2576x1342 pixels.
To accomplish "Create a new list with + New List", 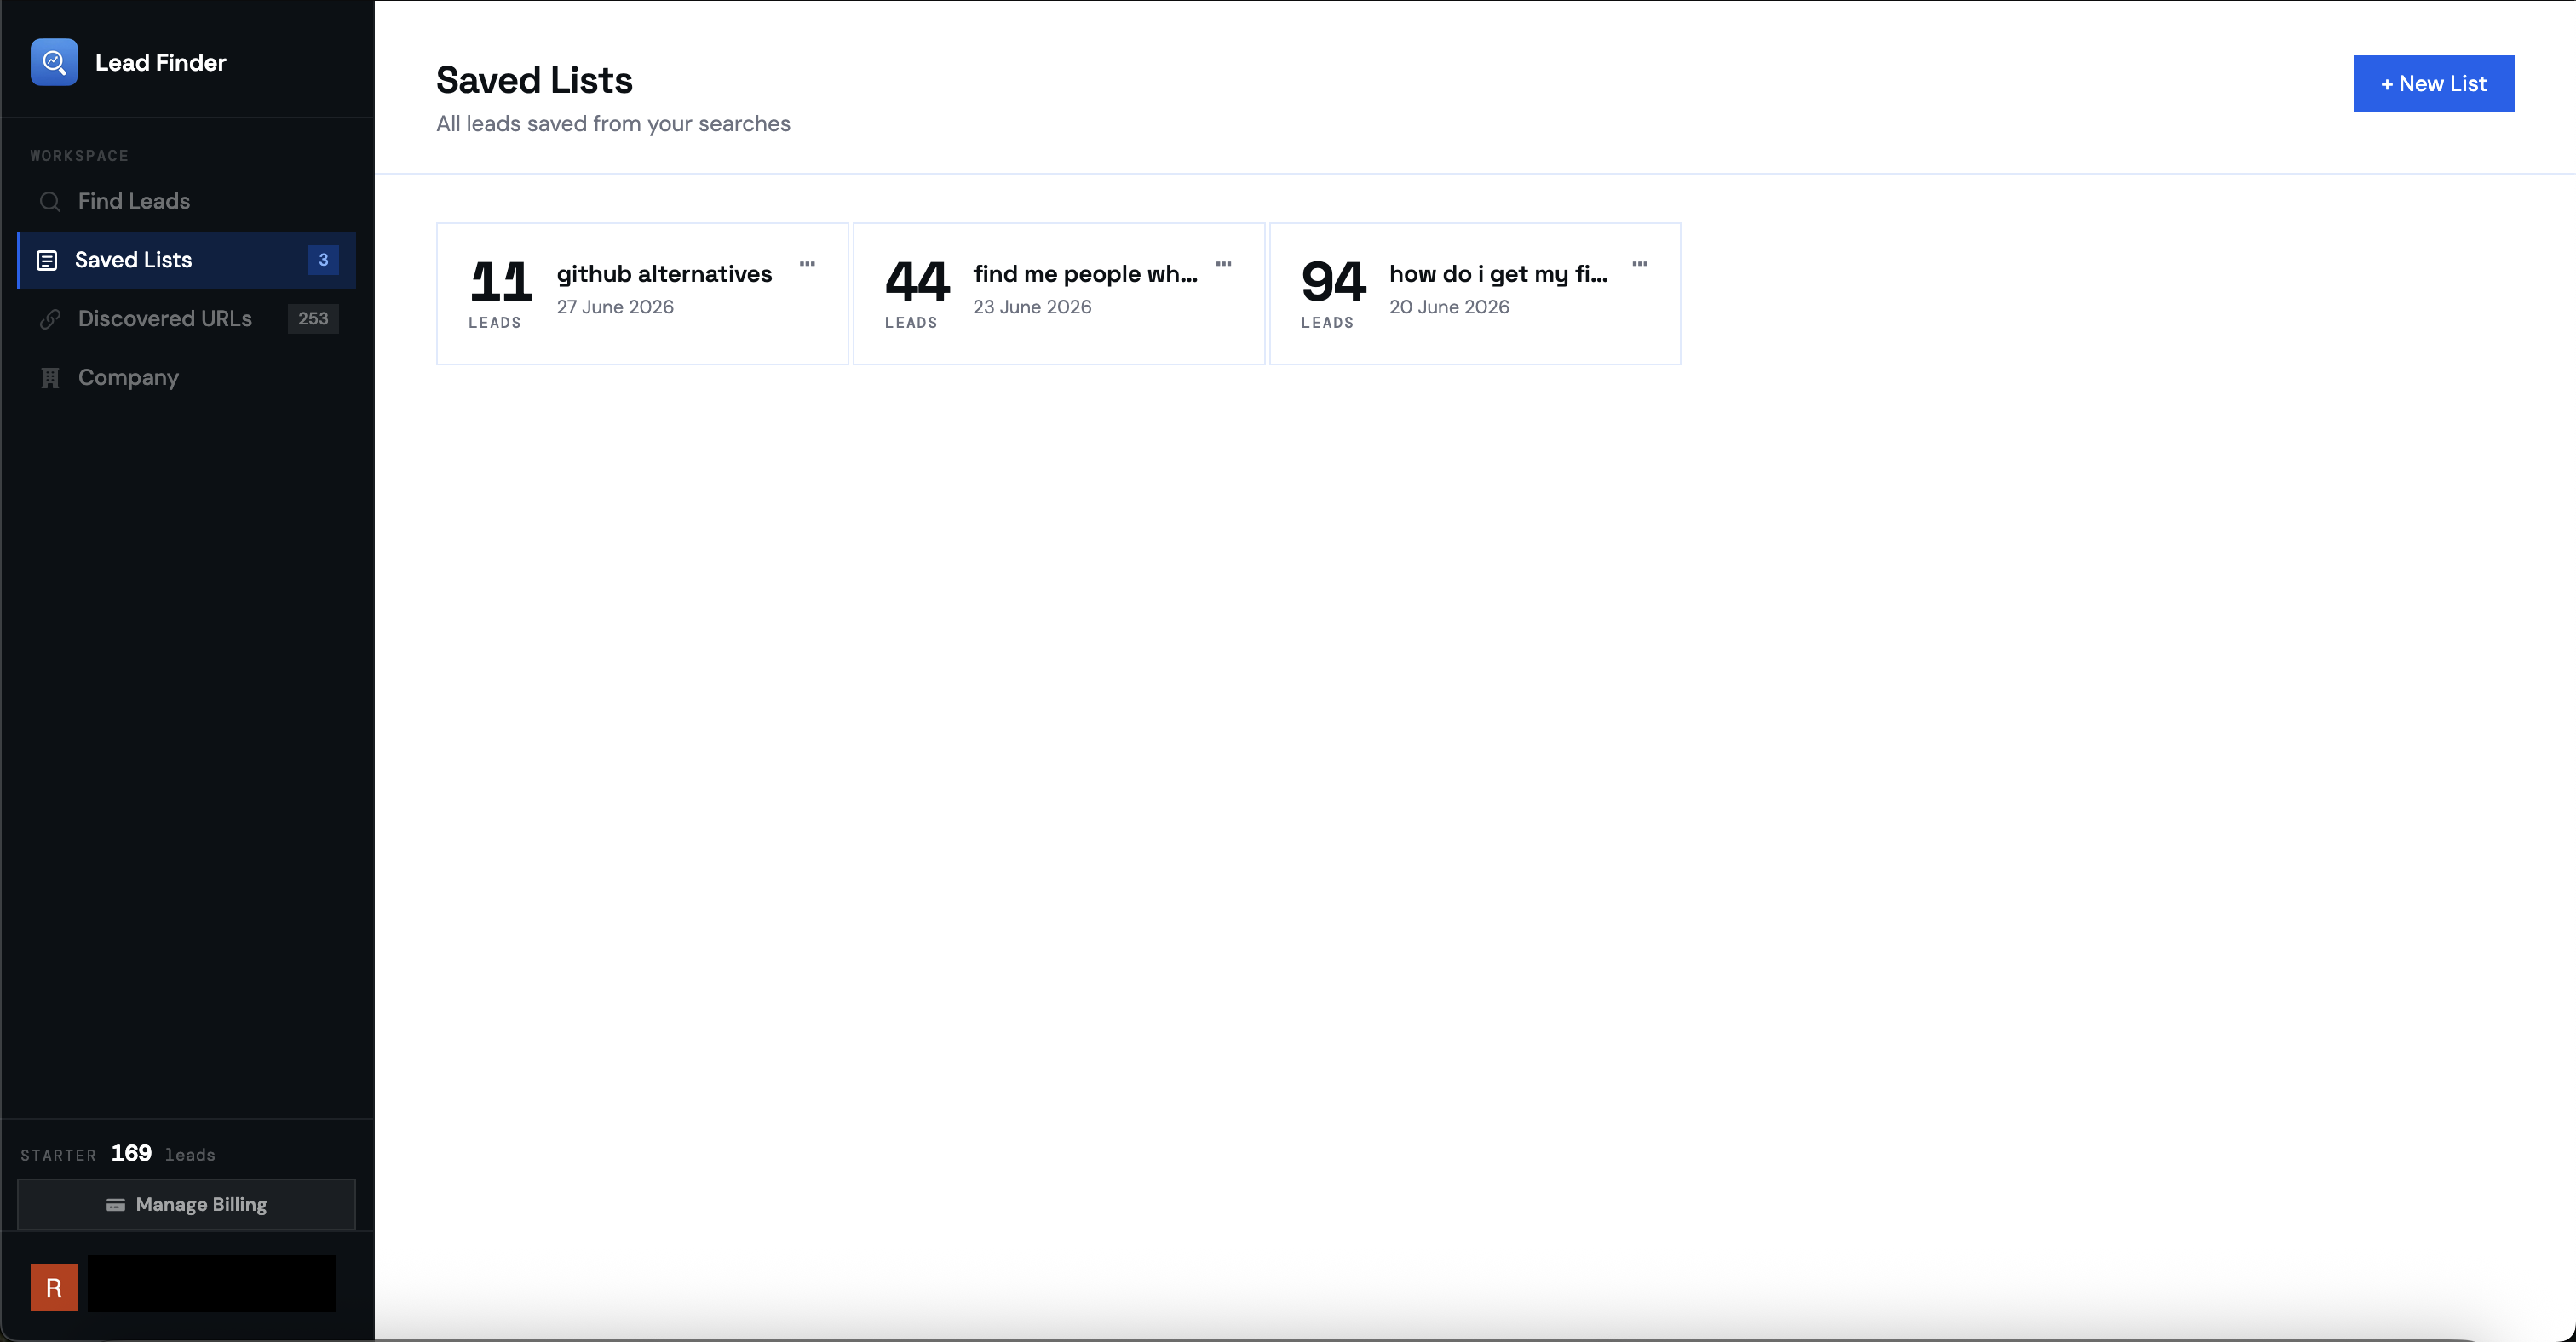I will pos(2433,84).
